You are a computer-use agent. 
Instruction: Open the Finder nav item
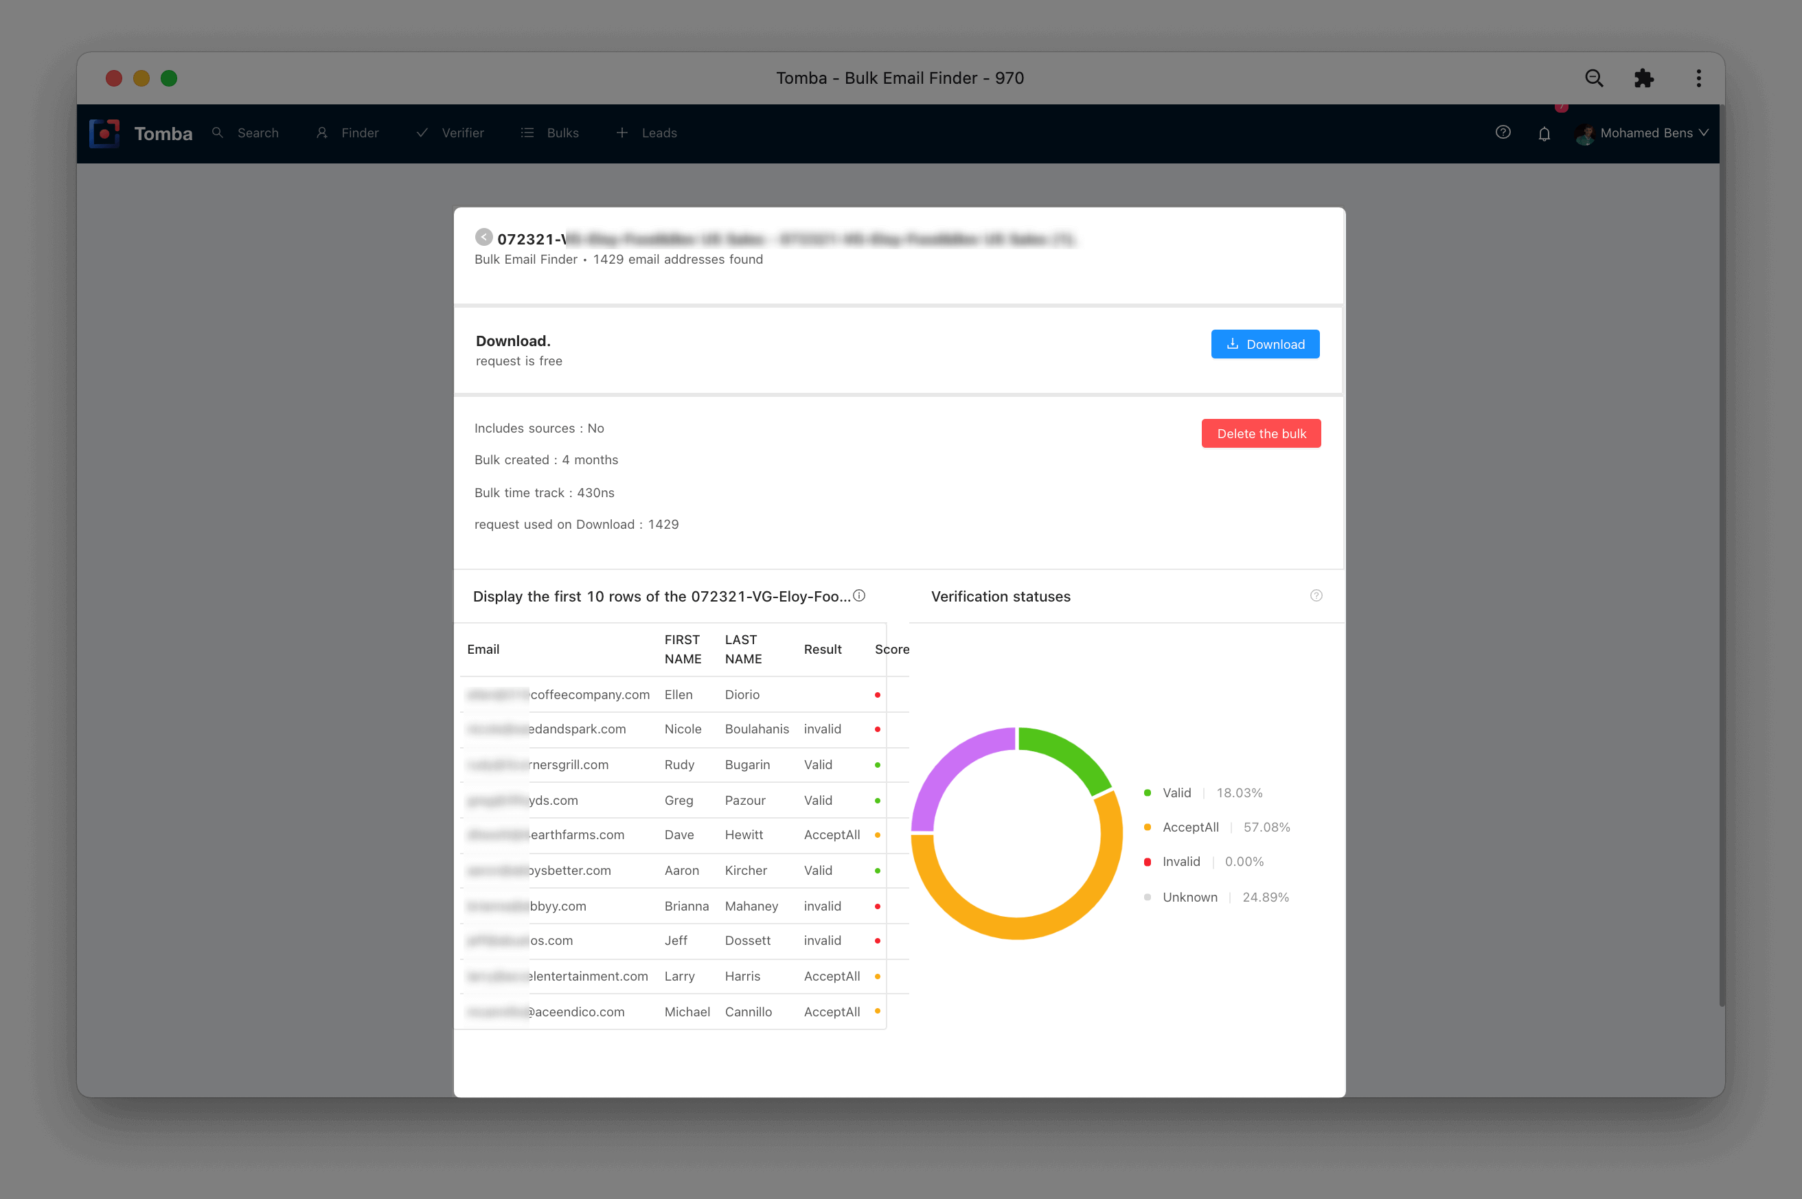coord(347,133)
